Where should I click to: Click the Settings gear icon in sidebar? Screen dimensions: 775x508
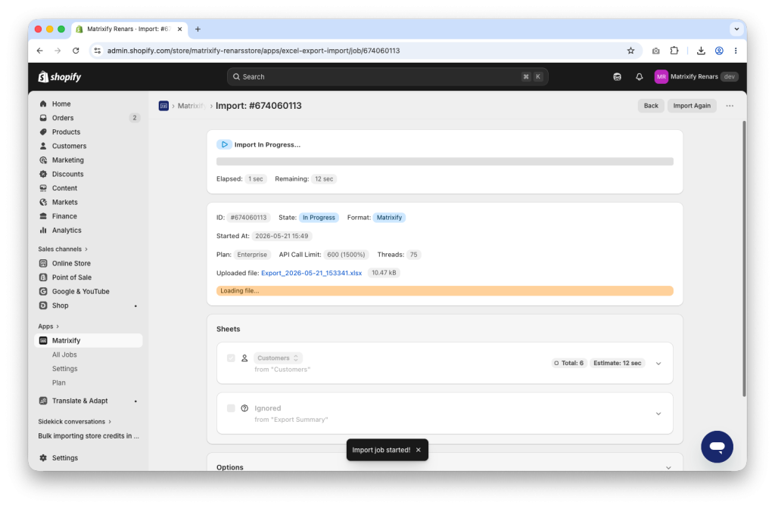point(43,458)
